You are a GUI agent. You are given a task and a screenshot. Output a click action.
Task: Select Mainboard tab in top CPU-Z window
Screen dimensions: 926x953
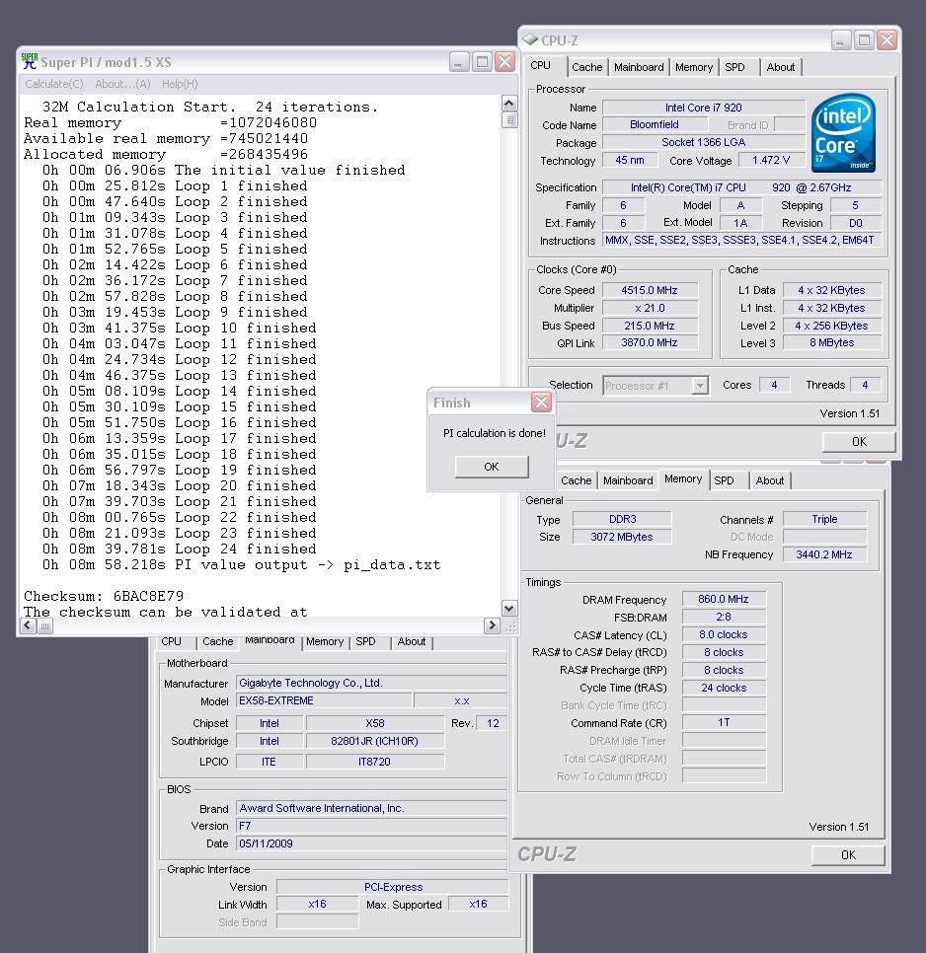639,67
